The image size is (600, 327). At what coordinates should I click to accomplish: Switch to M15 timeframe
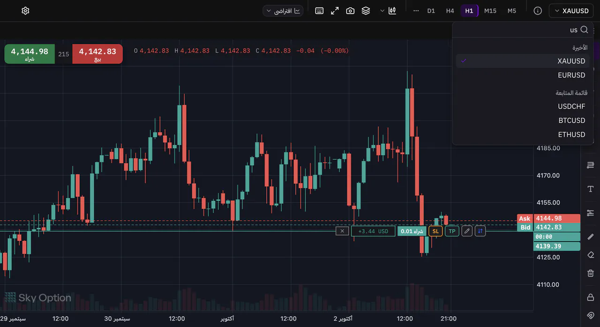tap(490, 11)
